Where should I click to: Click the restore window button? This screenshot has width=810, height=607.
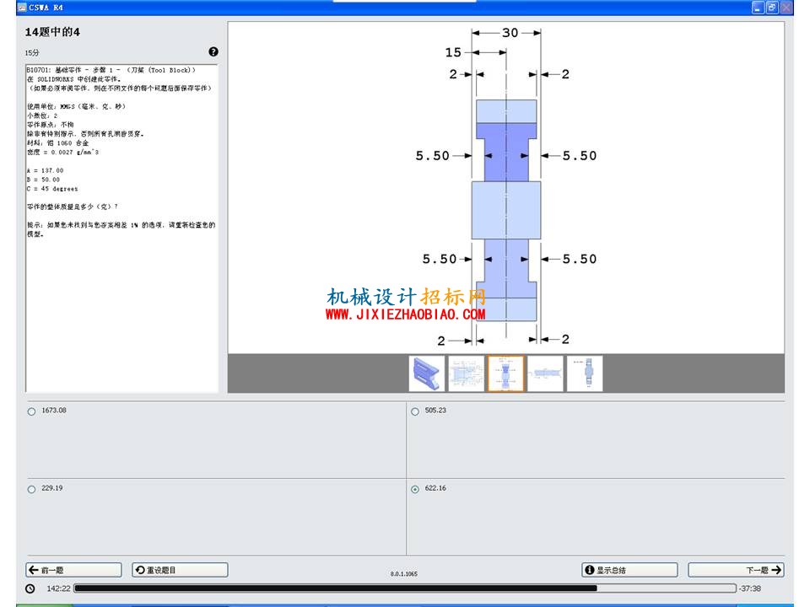pyautogui.click(x=772, y=8)
